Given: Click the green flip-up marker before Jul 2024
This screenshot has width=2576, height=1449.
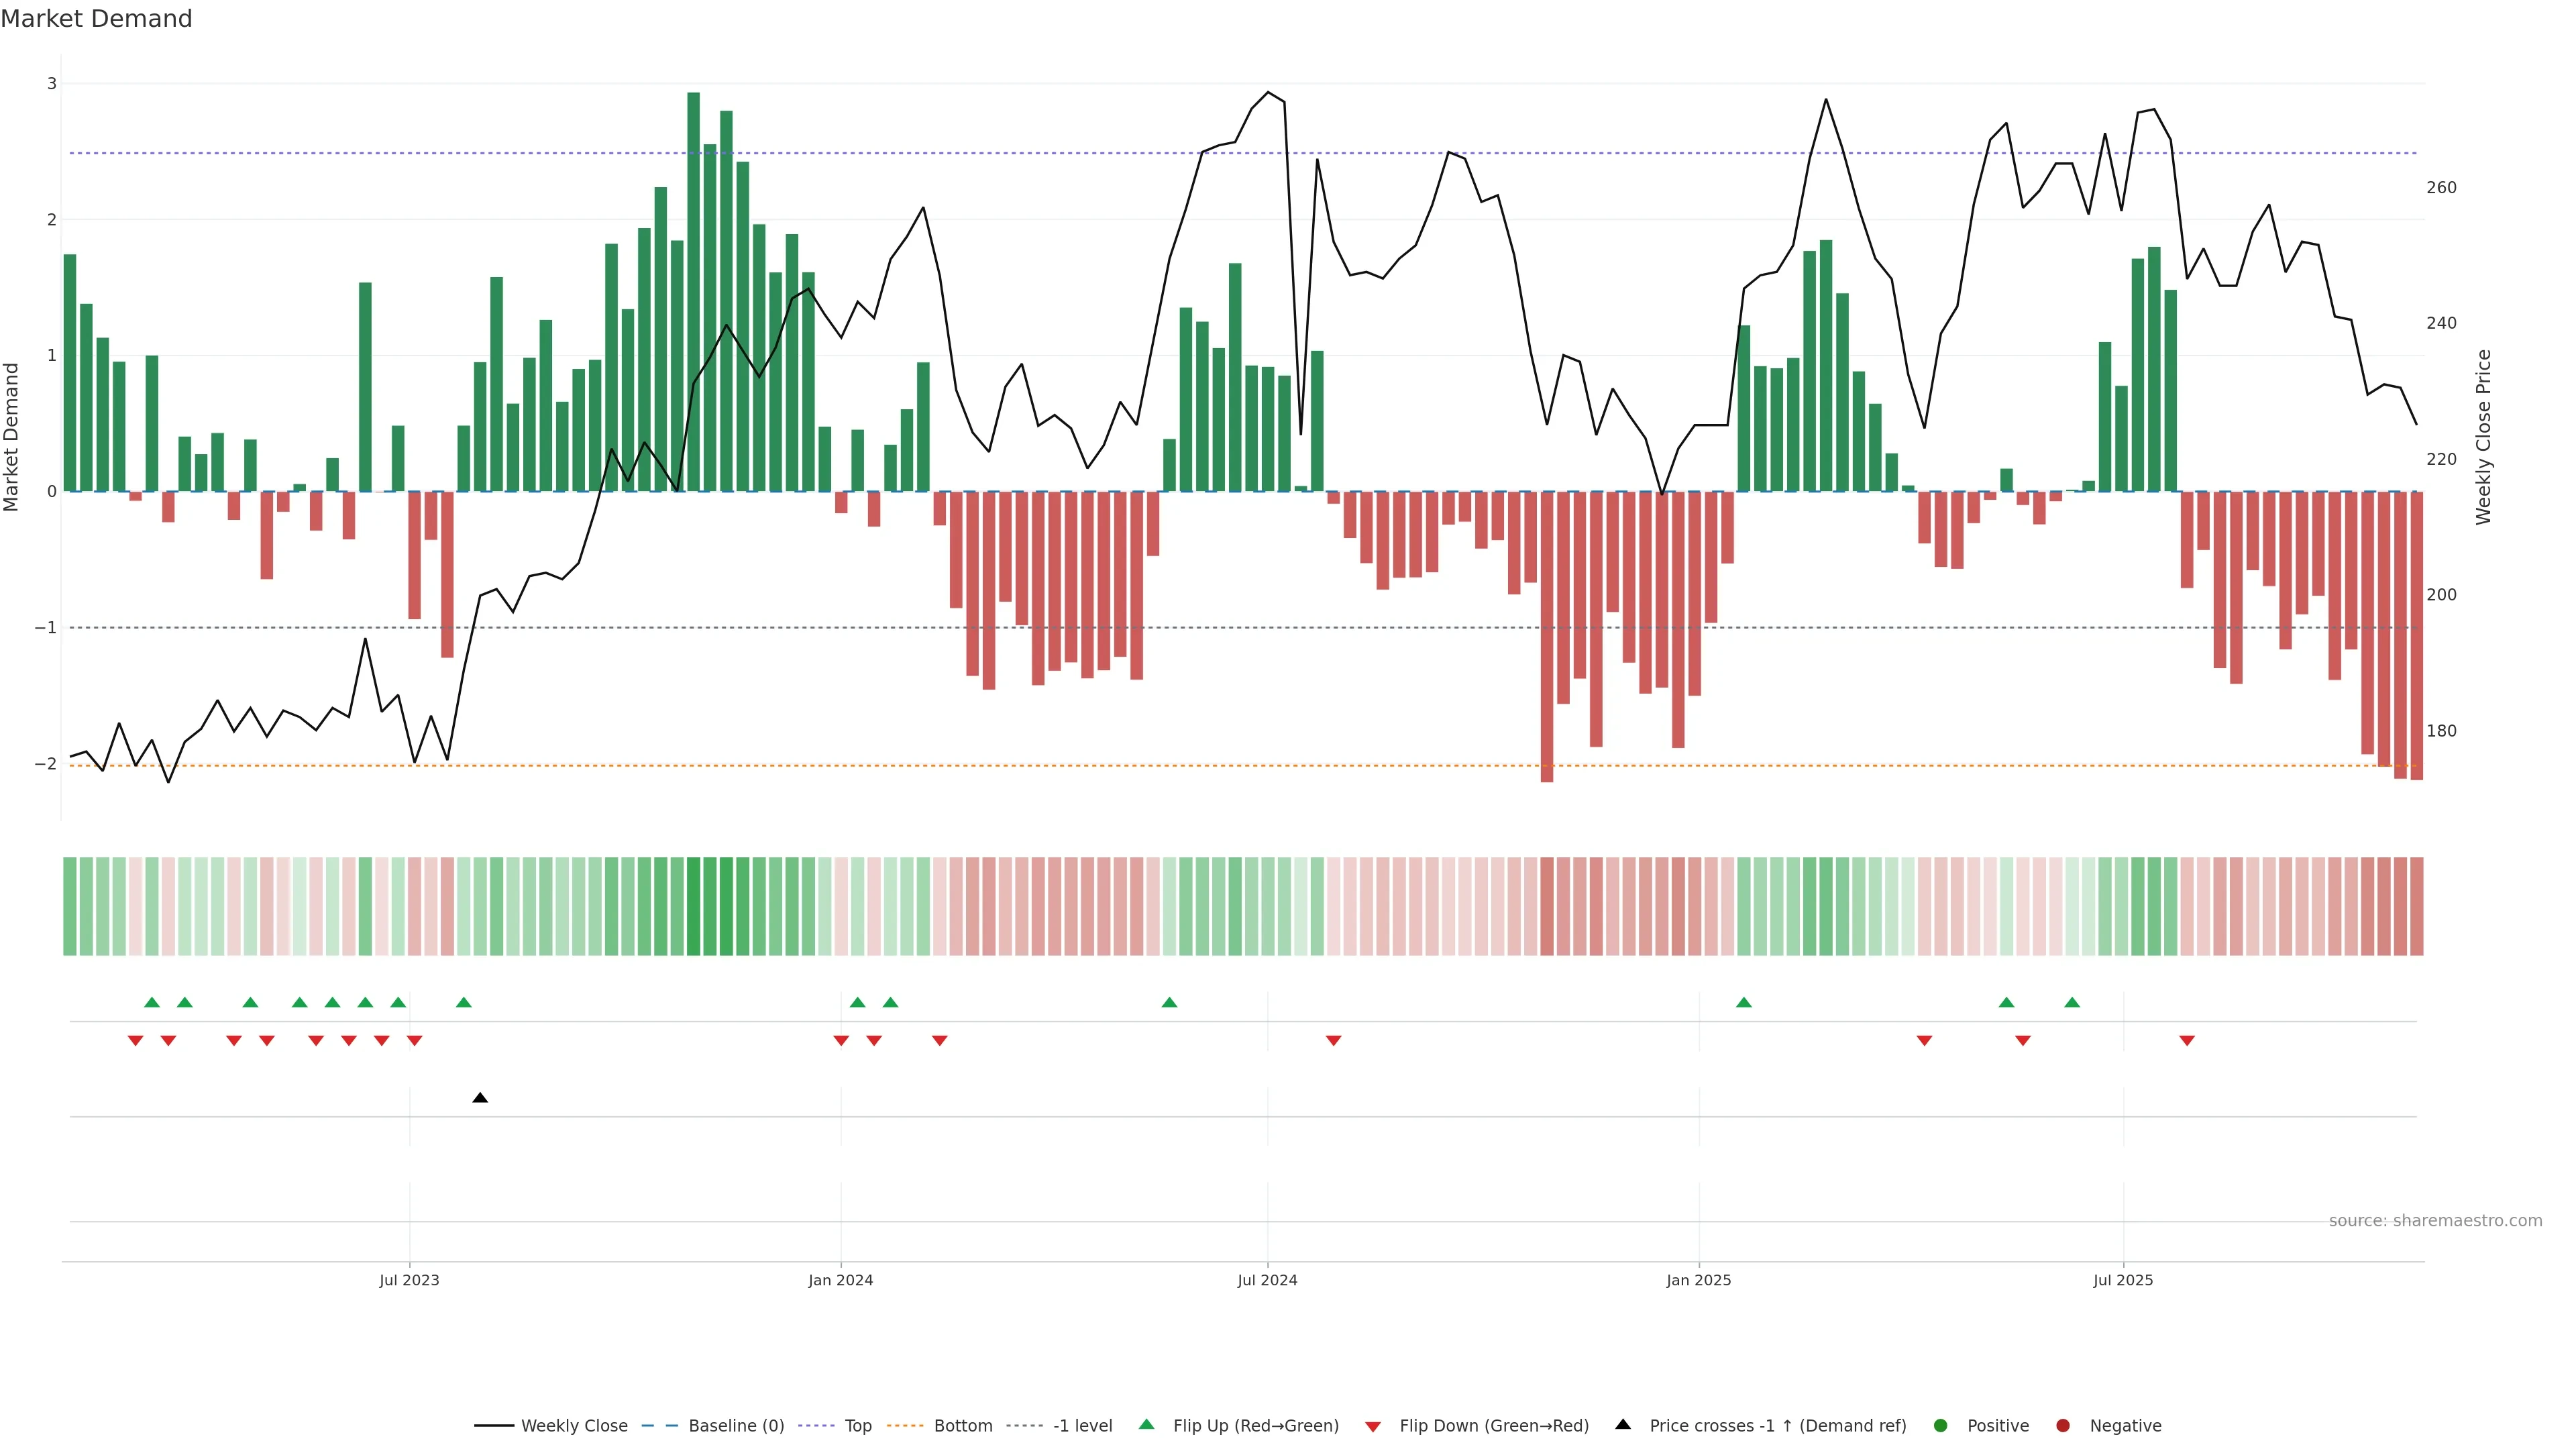Looking at the screenshot, I should (1169, 1002).
